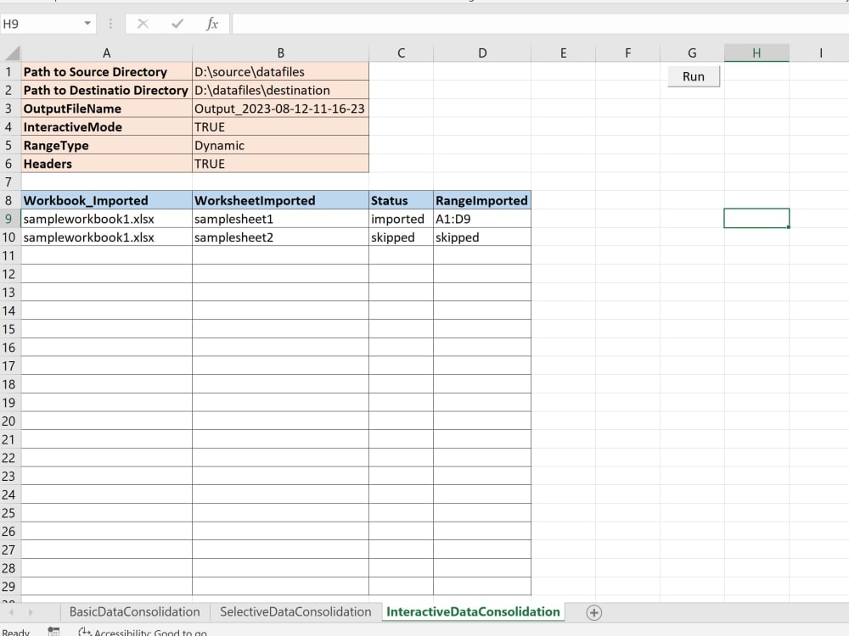Click inside the formula bar
849x636 pixels.
coord(424,23)
